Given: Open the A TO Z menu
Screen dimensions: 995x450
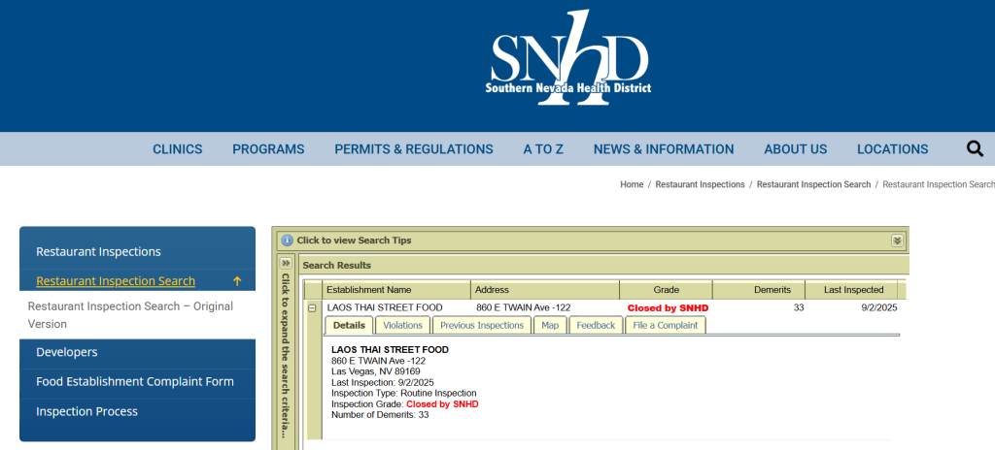Looking at the screenshot, I should [543, 149].
